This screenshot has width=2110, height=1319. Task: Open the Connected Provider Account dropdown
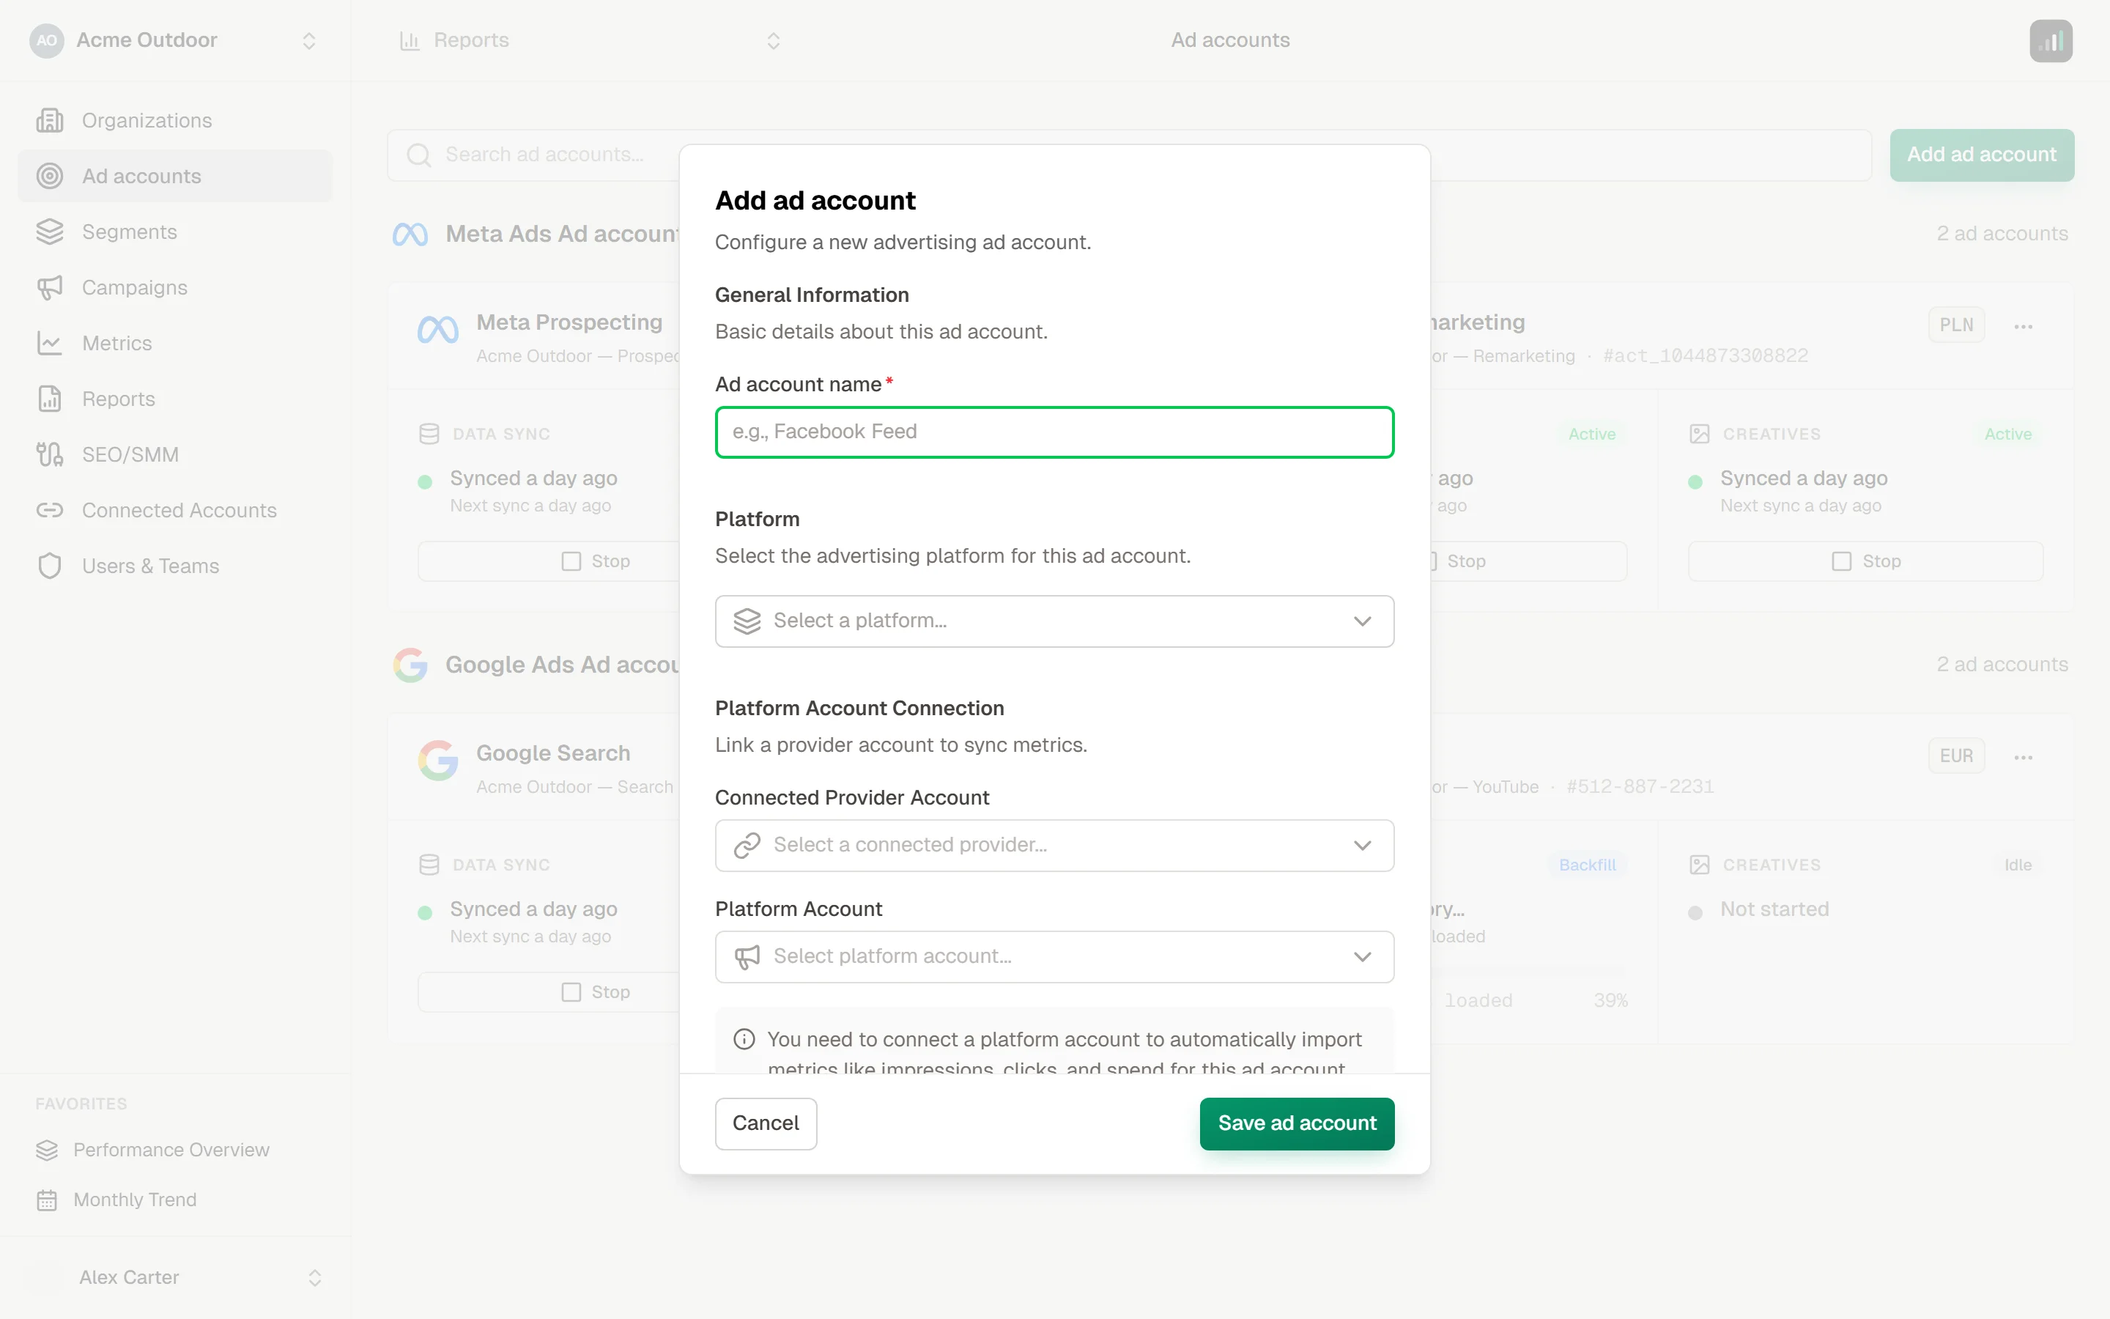[1054, 846]
